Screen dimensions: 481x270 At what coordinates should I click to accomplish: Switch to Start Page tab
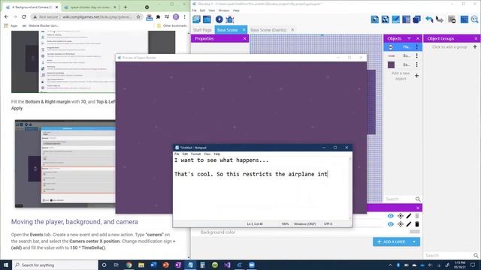[x=202, y=30]
